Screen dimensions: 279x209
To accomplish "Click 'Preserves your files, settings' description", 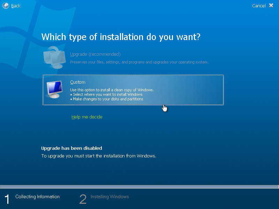I will click(x=139, y=62).
